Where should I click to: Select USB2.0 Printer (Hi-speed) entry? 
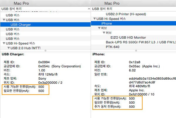pos(126,14)
